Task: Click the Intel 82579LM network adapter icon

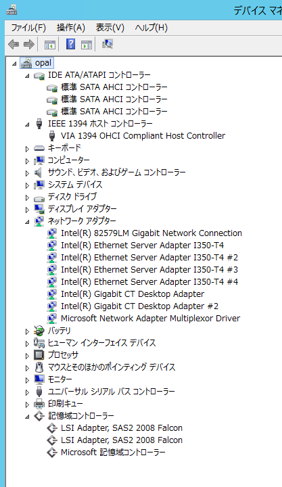Action: pyautogui.click(x=52, y=233)
